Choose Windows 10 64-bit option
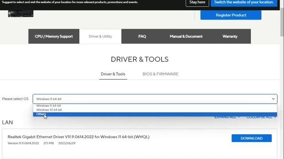The width and height of the screenshot is (284, 159). pos(155,110)
